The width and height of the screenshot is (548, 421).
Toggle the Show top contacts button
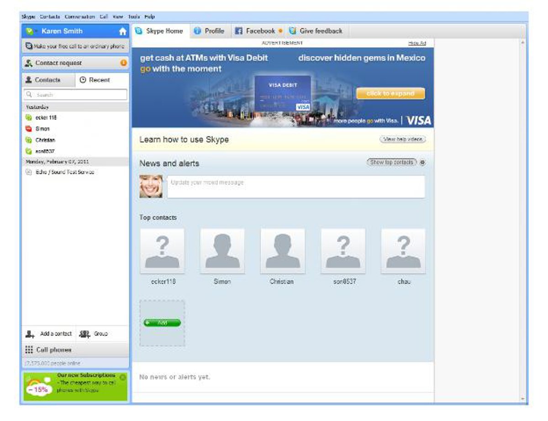tap(391, 162)
